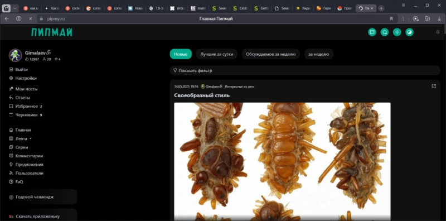Click the 12997 rating counter

32,59
